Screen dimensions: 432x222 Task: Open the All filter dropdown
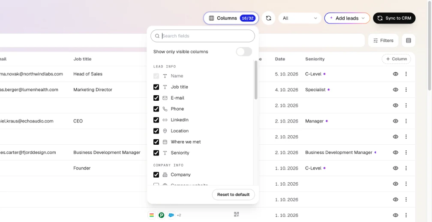(x=300, y=18)
